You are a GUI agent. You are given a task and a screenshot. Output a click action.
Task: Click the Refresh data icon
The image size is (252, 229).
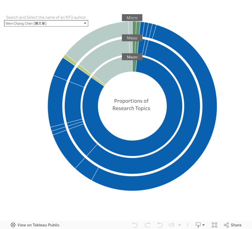click(171, 225)
